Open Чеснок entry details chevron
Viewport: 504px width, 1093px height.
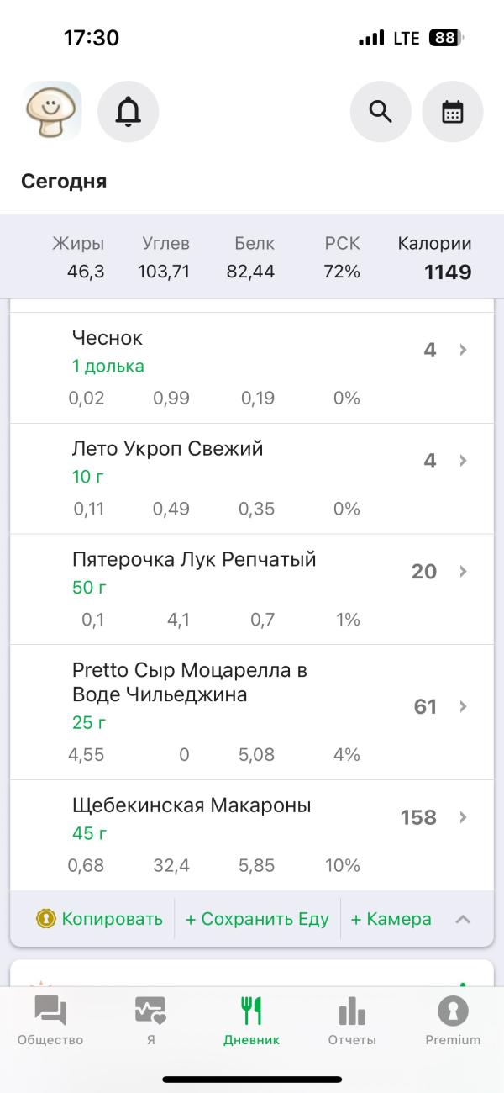463,350
